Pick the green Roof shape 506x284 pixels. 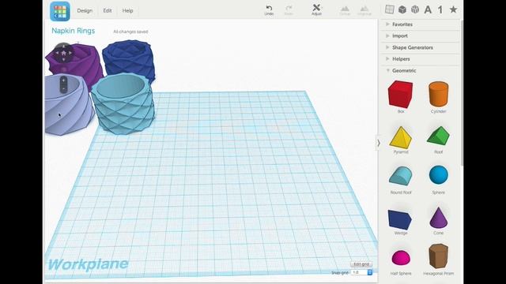point(438,136)
